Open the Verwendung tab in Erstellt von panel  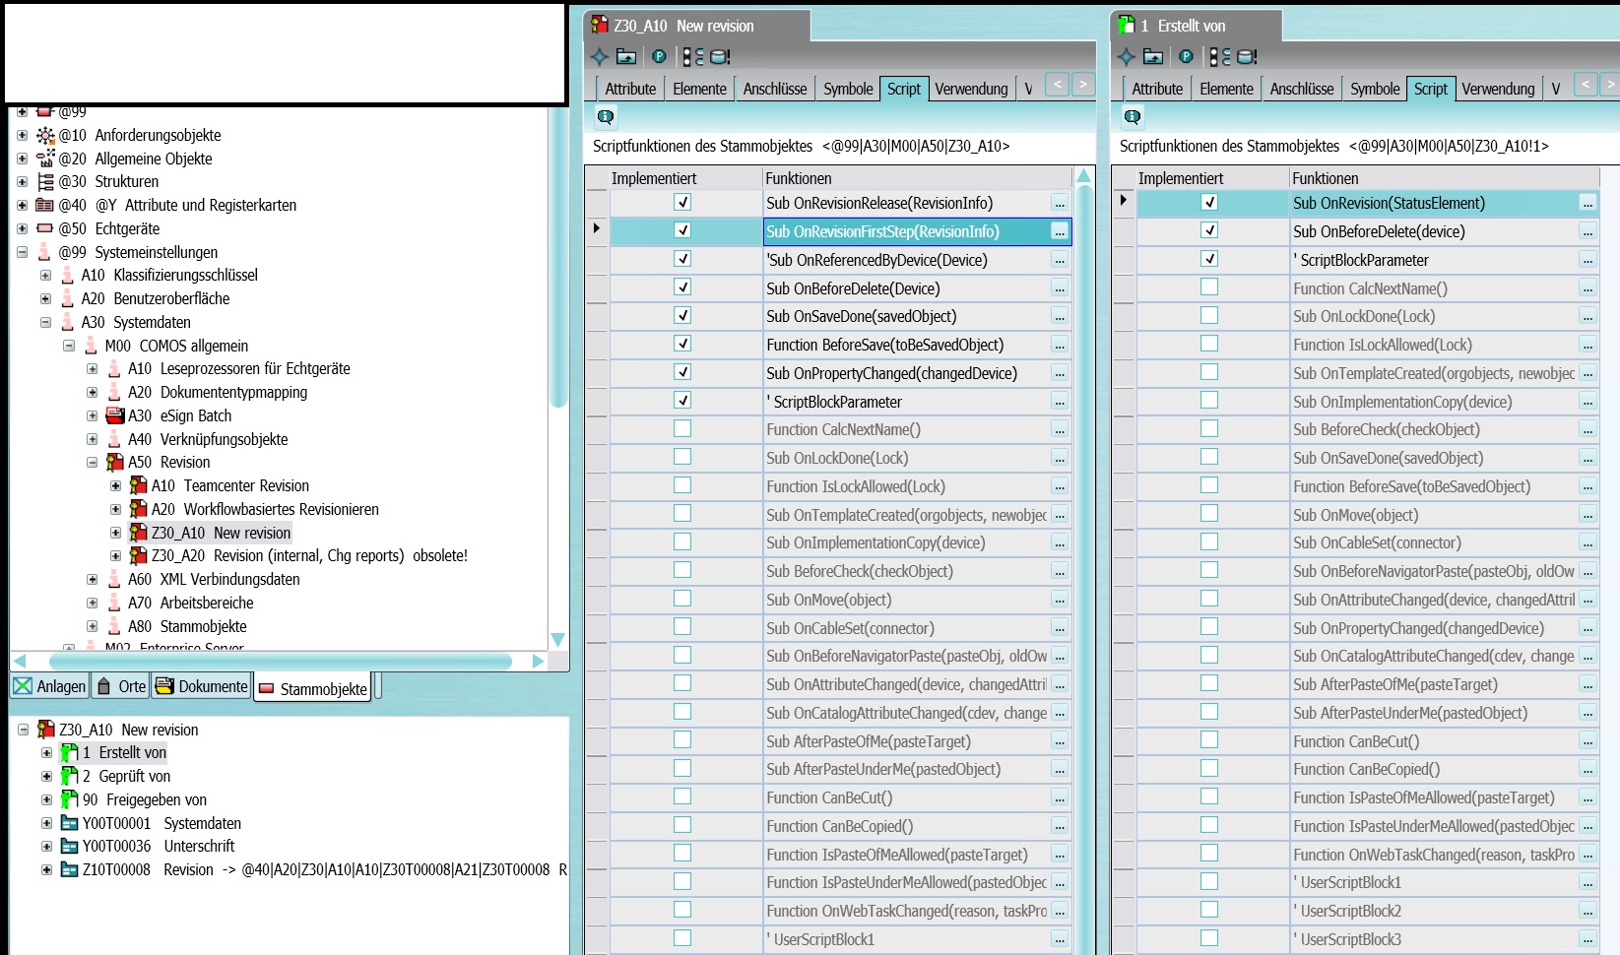(x=1497, y=89)
